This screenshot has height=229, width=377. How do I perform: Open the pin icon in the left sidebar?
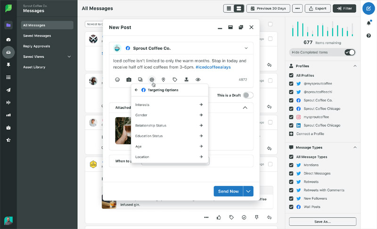pyautogui.click(x=8, y=65)
